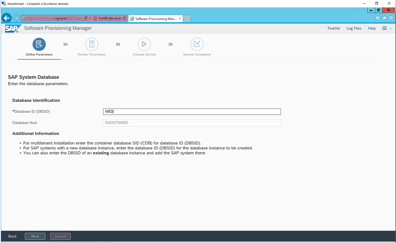Image resolution: width=396 pixels, height=243 pixels.
Task: Click the Database Host field
Action: click(x=192, y=123)
